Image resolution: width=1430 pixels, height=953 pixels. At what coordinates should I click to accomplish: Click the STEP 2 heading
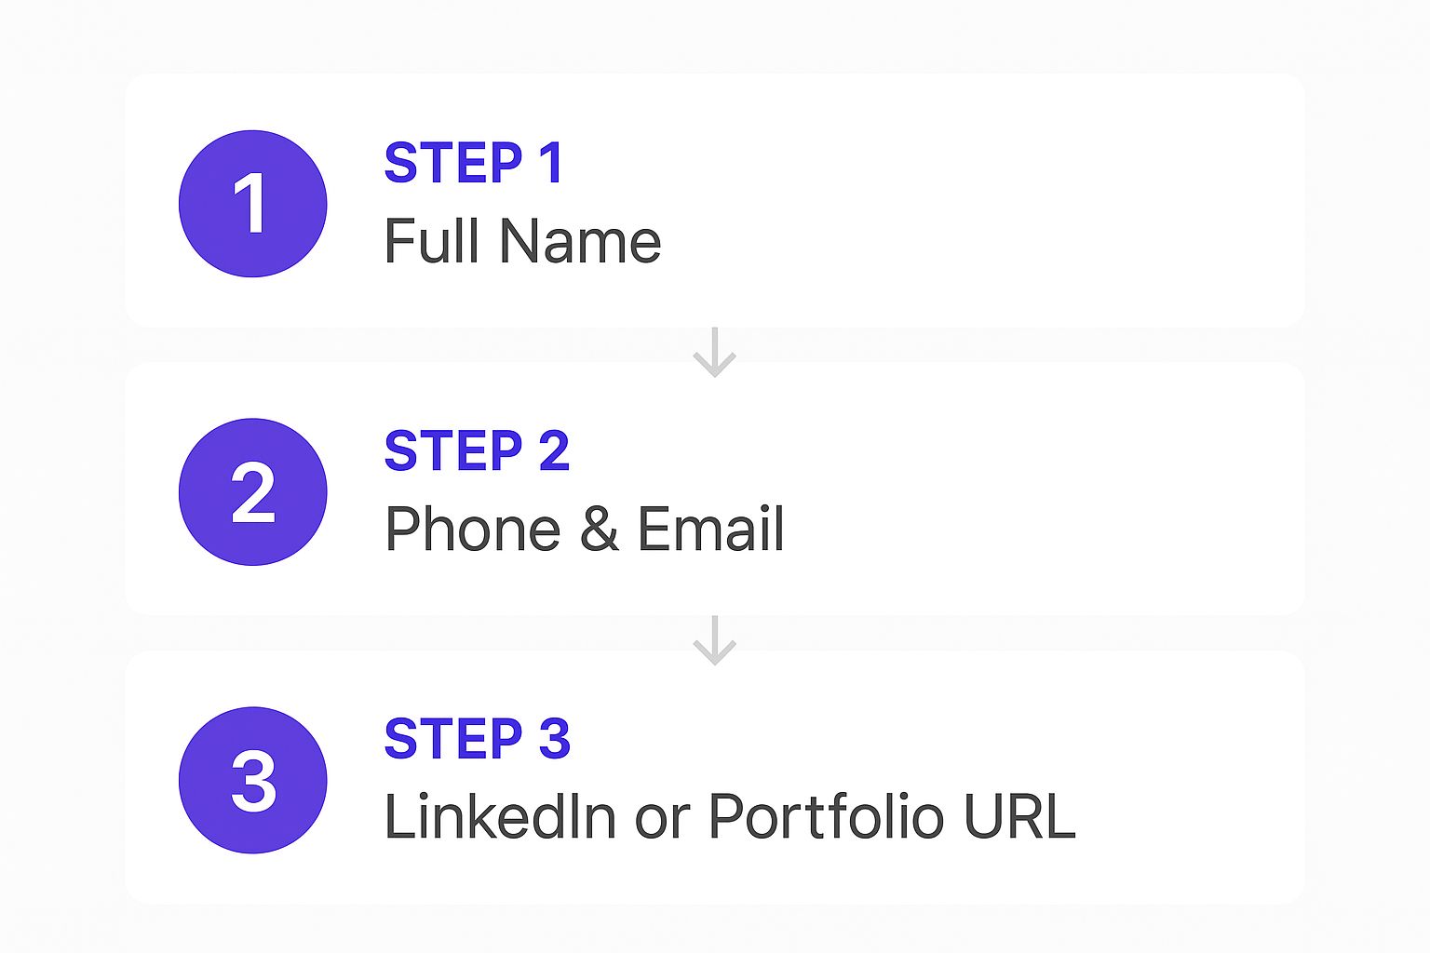click(477, 451)
